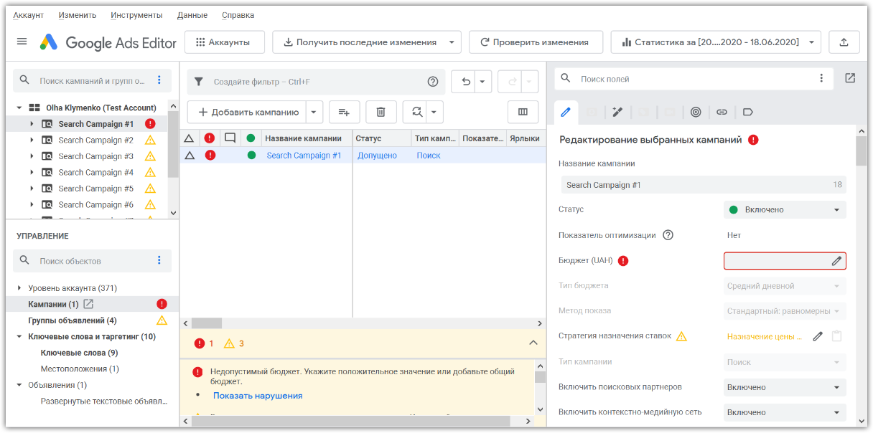Open the Данные menu

tap(192, 15)
